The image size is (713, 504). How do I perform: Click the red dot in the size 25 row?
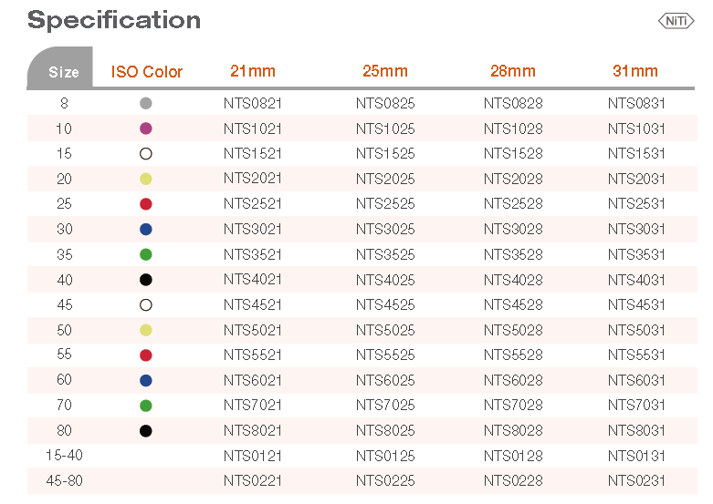146,204
